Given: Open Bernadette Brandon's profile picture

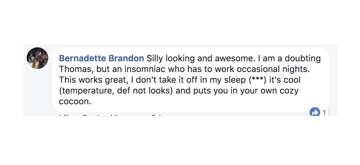Looking at the screenshot, I should (37, 58).
